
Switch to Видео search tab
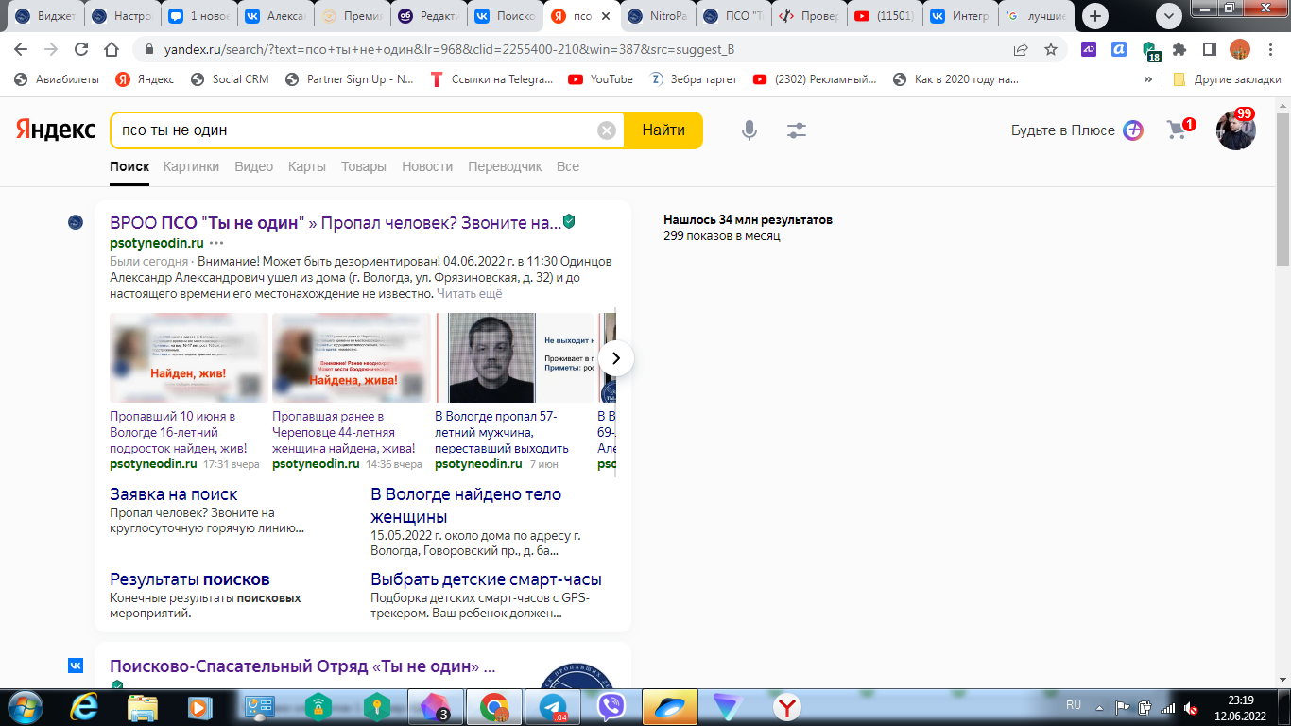pyautogui.click(x=254, y=166)
